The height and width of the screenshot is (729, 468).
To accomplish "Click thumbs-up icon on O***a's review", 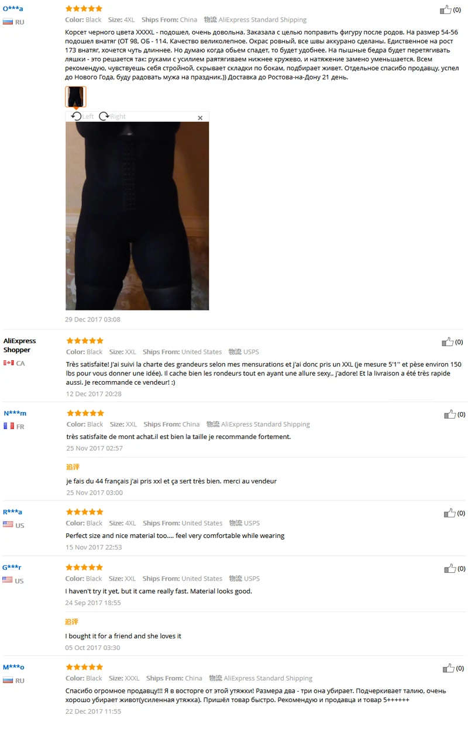I will (x=446, y=9).
